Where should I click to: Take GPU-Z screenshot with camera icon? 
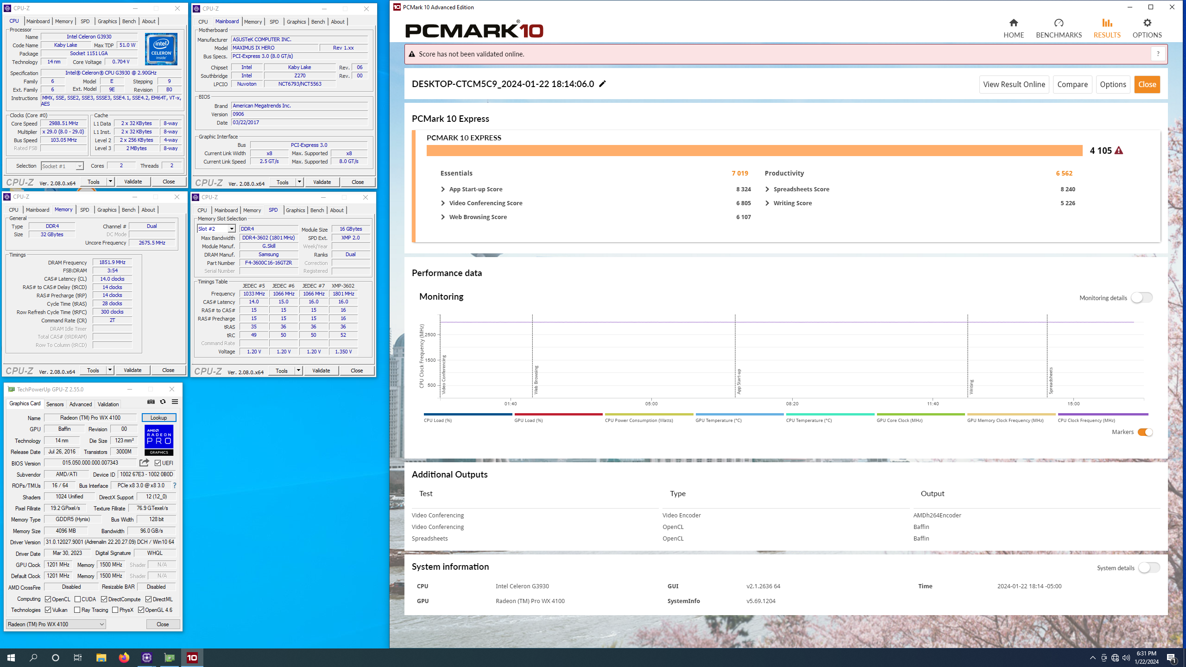[151, 402]
